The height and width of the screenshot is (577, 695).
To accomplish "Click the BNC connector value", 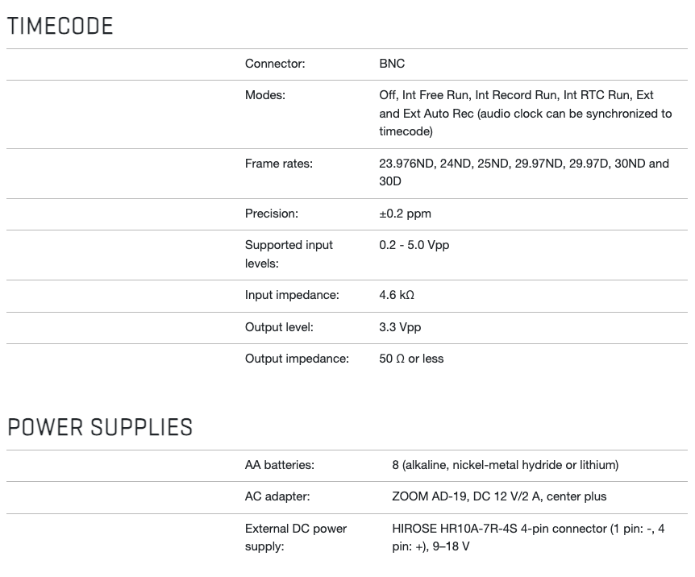I will 392,64.
